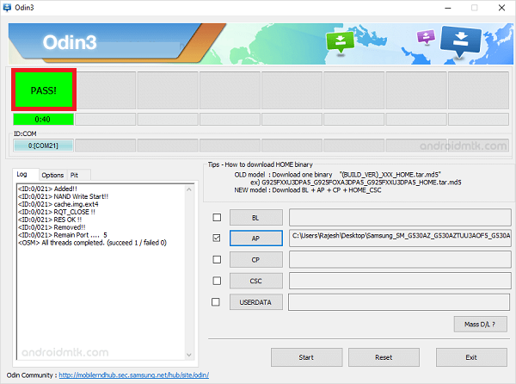Click the 0:40 elapsed time progress bar

click(43, 119)
